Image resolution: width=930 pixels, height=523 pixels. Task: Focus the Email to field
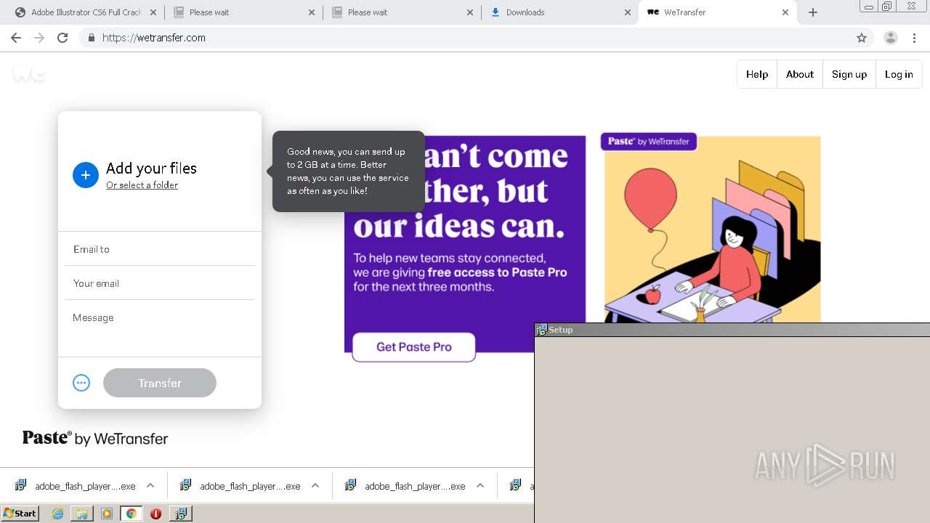pos(160,249)
